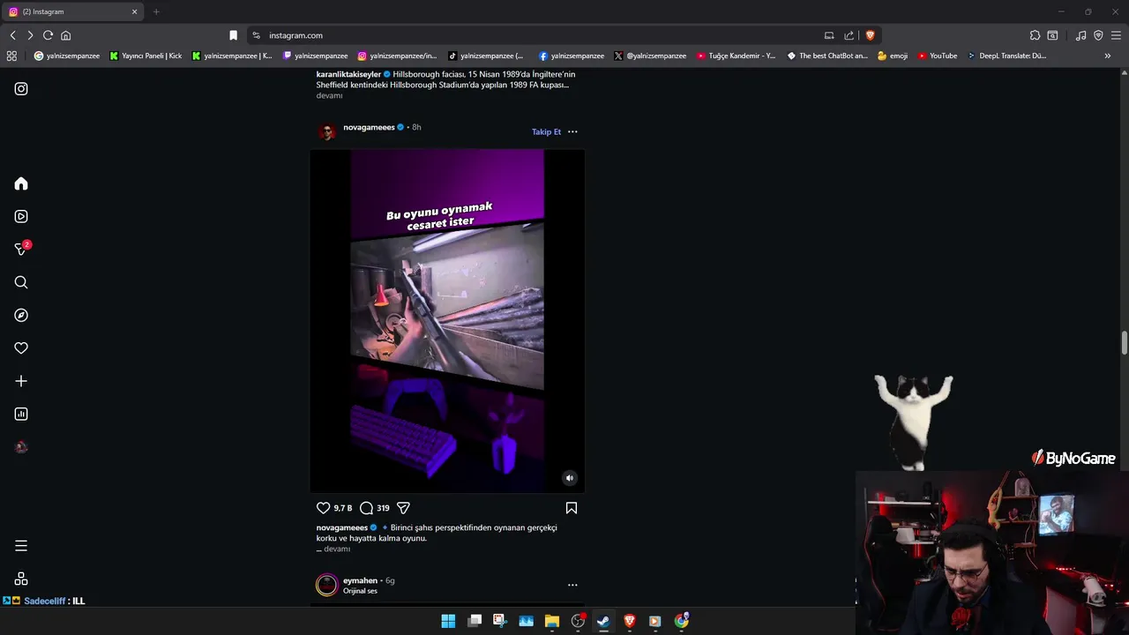Open comments on novagameees post
The width and height of the screenshot is (1129, 635).
pos(366,508)
